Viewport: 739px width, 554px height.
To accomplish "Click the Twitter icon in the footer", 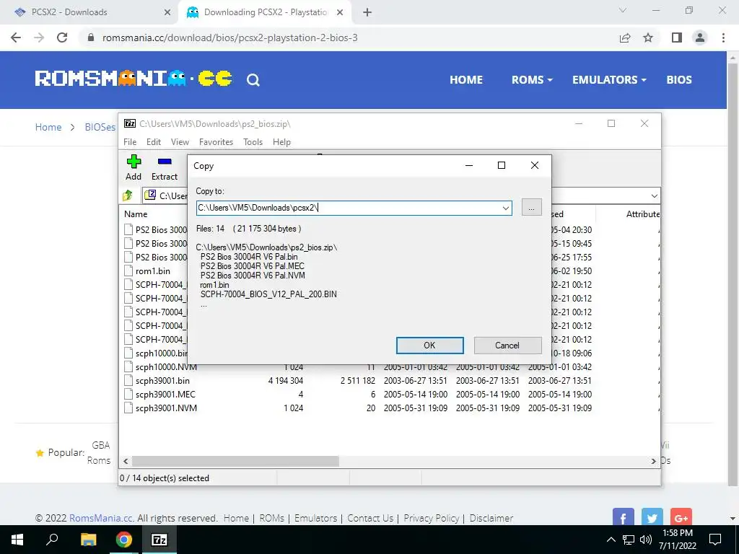I will (x=652, y=516).
